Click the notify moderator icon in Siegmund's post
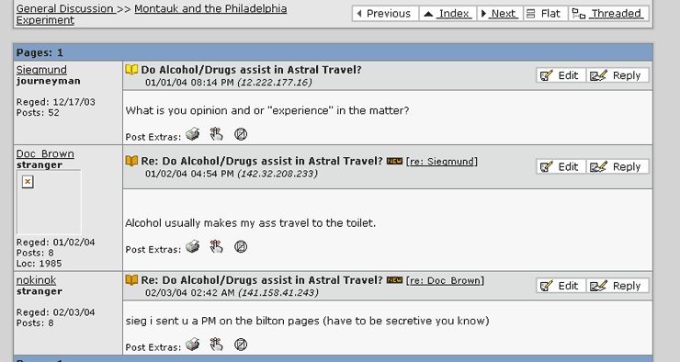This screenshot has width=680, height=362. click(x=241, y=134)
